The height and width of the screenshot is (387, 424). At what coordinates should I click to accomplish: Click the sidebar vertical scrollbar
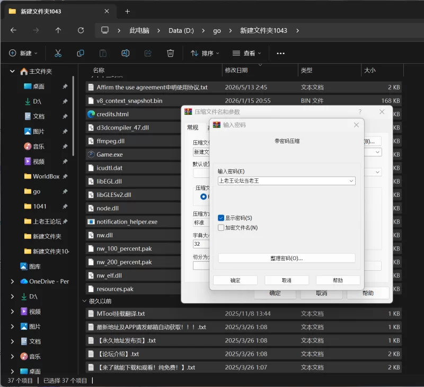[73, 116]
